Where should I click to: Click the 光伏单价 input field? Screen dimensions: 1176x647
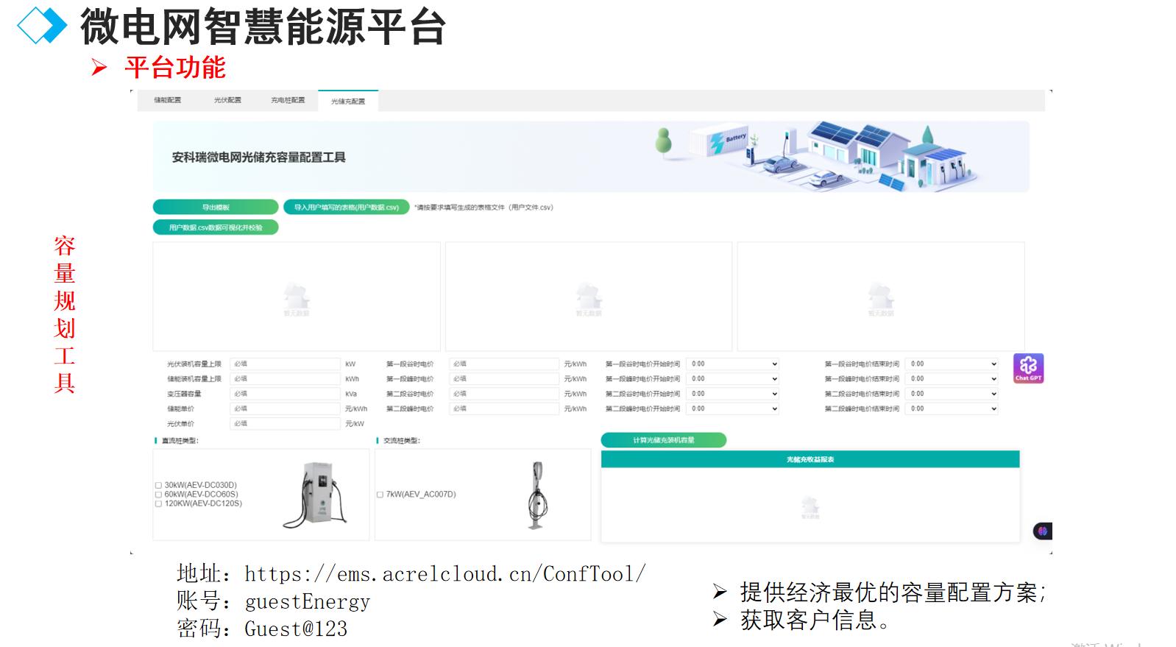(x=286, y=424)
